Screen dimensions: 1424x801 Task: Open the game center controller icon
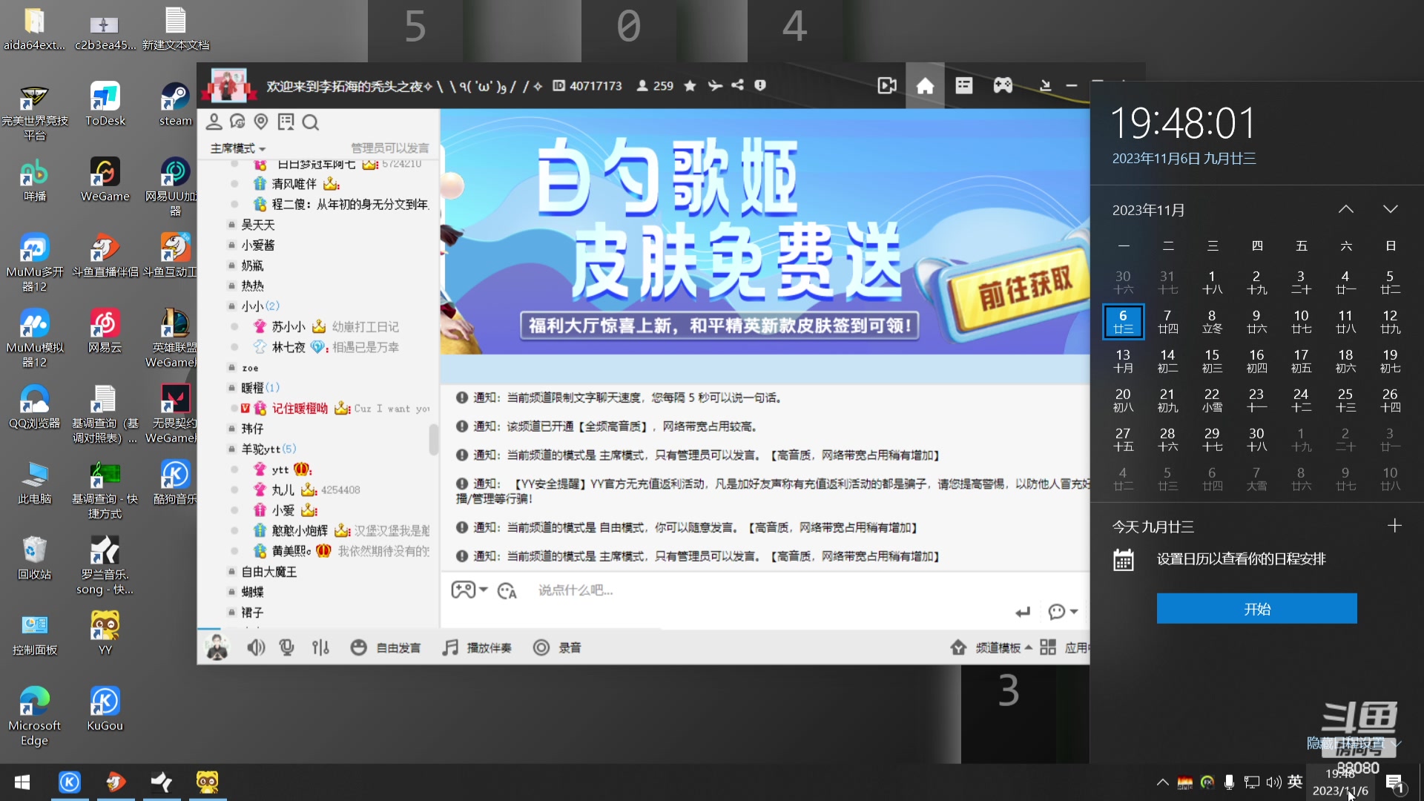[1003, 85]
